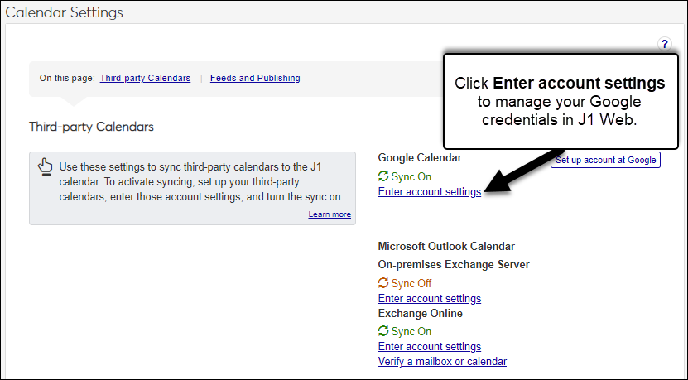Screen dimensions: 688x380
Task: Enter account settings for On-premises Exchange Server
Action: click(429, 299)
